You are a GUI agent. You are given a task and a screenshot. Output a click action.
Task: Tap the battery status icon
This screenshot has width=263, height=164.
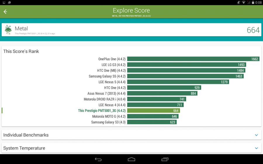(x=253, y=2)
